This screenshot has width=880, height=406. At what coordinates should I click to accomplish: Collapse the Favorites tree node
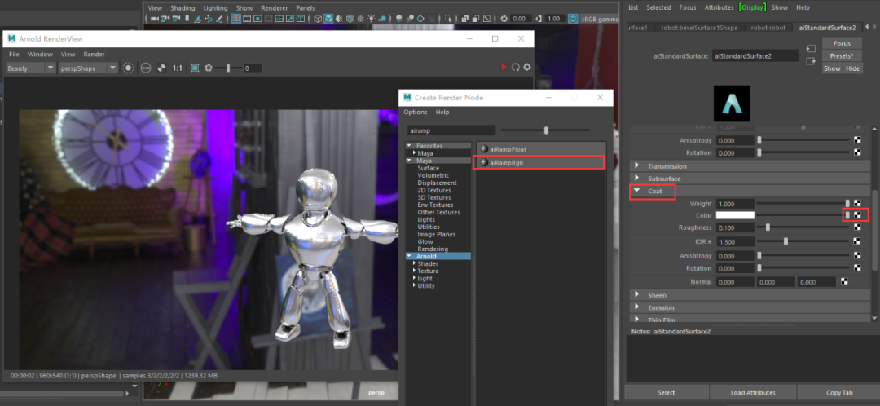click(x=409, y=145)
